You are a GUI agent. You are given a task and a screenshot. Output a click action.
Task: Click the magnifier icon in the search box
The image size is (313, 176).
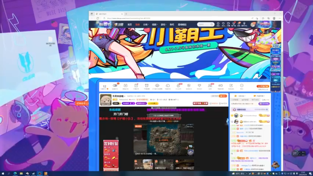[x=212, y=24]
